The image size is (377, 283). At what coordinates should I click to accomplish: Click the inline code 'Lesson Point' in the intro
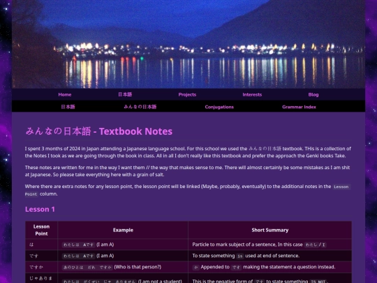[341, 187]
